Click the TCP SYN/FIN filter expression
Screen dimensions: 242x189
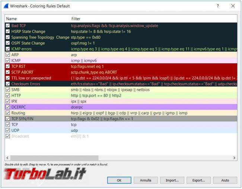[x=102, y=119]
